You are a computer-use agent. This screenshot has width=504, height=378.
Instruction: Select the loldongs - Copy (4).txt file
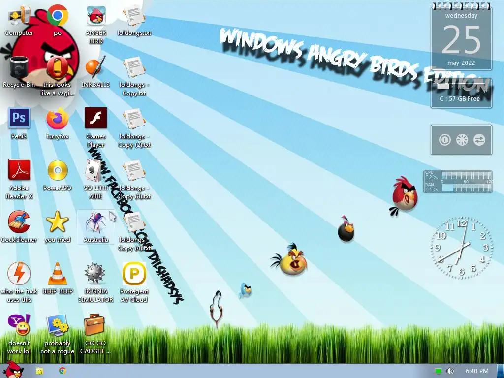click(134, 231)
